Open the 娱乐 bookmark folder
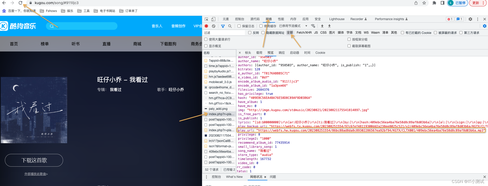Viewport: 488px width, 186px height. tap(67, 11)
